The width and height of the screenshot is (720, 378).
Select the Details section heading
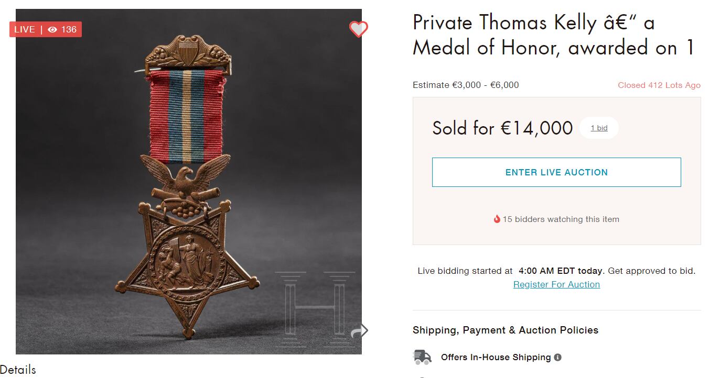[x=18, y=370]
